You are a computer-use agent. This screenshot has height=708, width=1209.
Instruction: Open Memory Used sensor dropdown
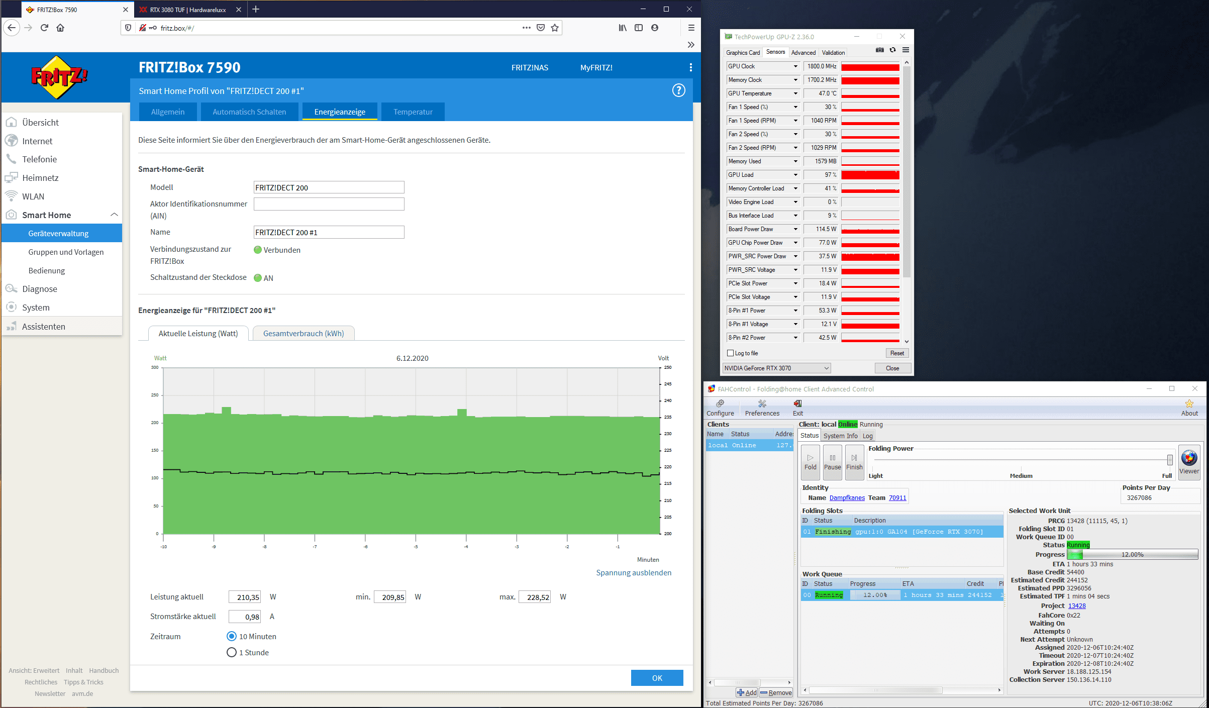795,161
